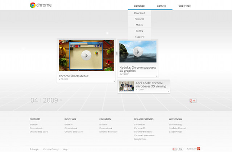Click the '4.21.2009' date on the 3D graphics card
The width and height of the screenshot is (232, 152).
124,74
